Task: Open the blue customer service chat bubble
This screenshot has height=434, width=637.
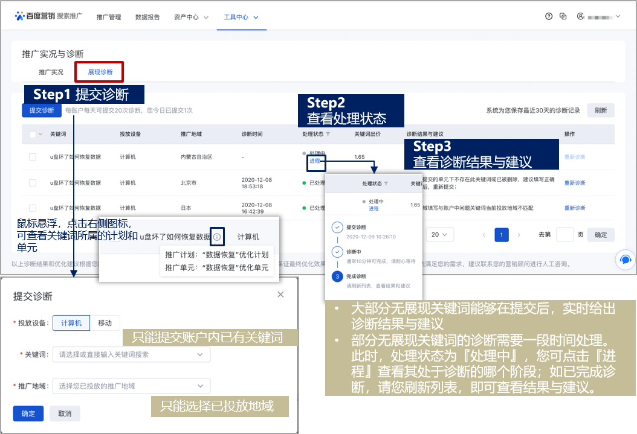Action: click(x=625, y=260)
